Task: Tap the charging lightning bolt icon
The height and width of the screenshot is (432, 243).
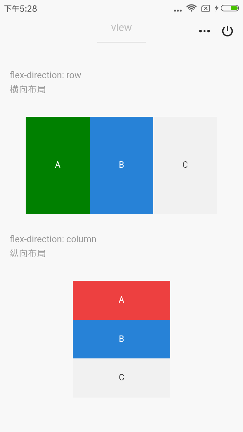Action: pyautogui.click(x=216, y=8)
